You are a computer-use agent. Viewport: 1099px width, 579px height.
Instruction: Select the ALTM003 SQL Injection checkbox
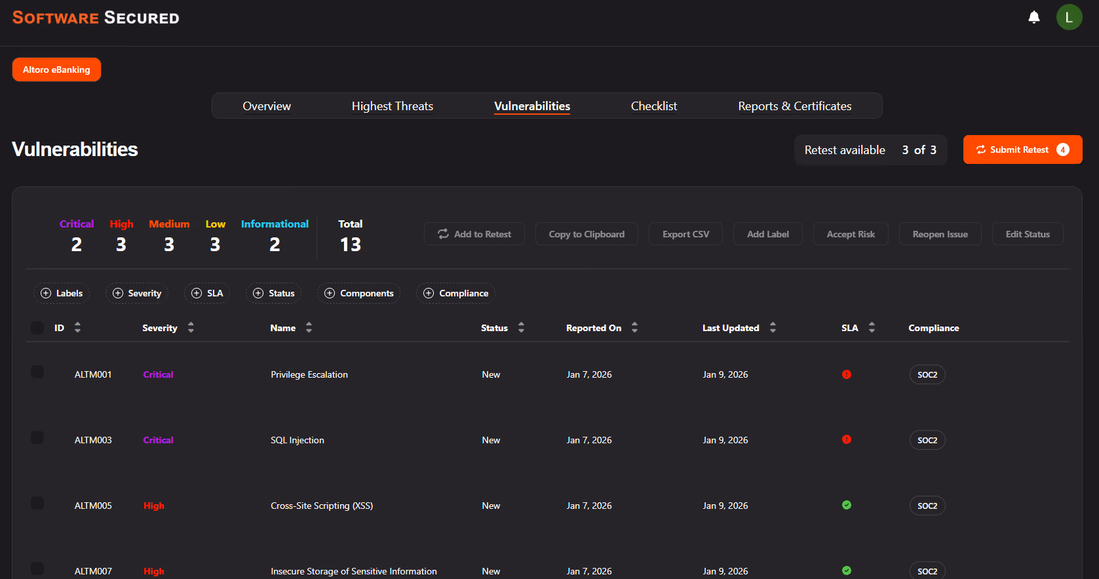(37, 437)
